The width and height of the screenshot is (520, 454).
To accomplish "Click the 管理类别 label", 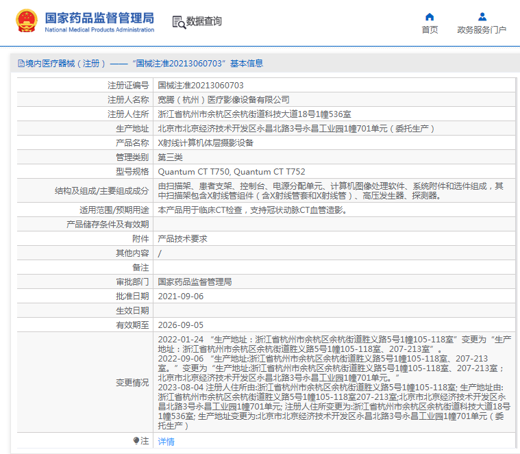I will (x=132, y=157).
